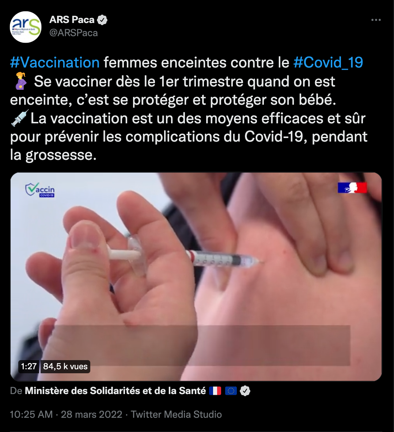Click the EU flag emoji beside the Ministère name
394x432 pixels.
click(x=231, y=391)
